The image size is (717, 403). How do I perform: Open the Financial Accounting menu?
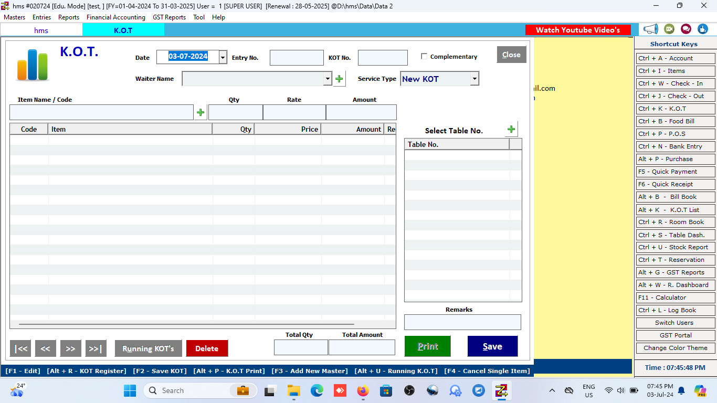coord(115,17)
